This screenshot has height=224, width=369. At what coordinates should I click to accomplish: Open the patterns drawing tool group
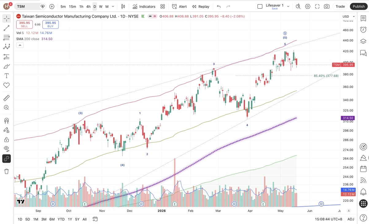pos(6,47)
